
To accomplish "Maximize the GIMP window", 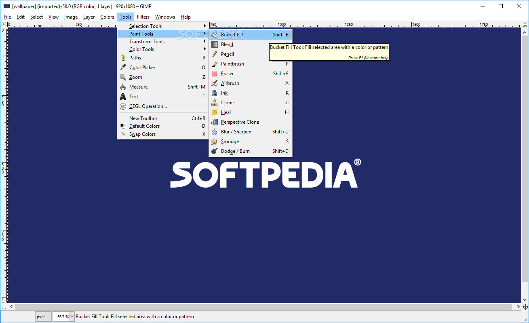I will (501, 6).
